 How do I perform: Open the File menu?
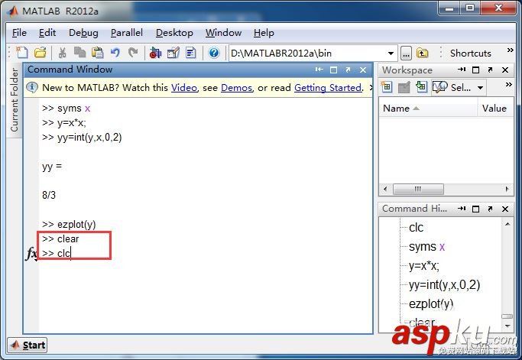[19, 33]
